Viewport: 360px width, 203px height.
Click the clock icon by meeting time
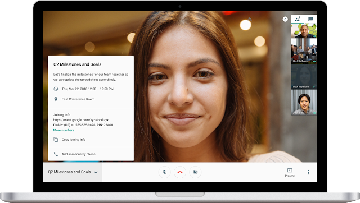(x=56, y=89)
